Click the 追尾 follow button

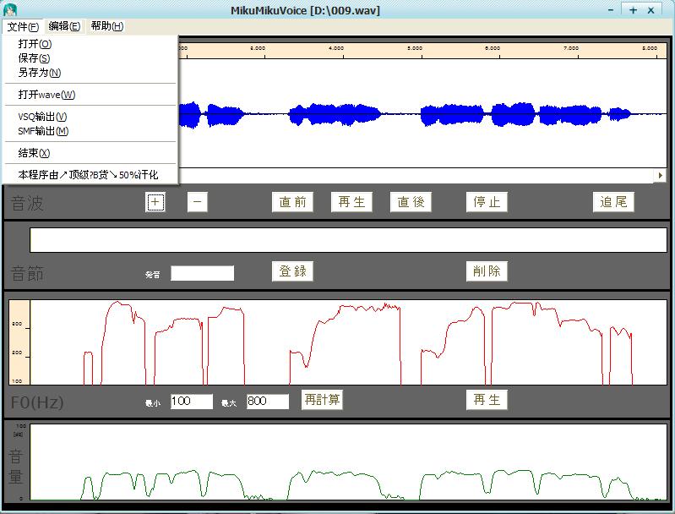click(x=613, y=202)
